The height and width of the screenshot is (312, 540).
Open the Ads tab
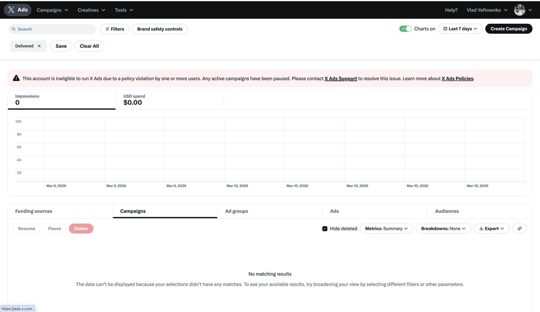[375, 211]
